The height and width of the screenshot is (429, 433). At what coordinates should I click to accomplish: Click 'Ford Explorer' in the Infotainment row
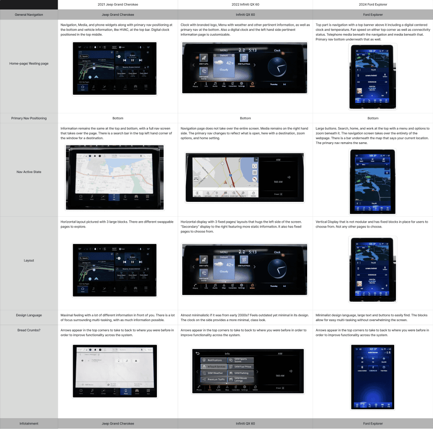pos(373,423)
